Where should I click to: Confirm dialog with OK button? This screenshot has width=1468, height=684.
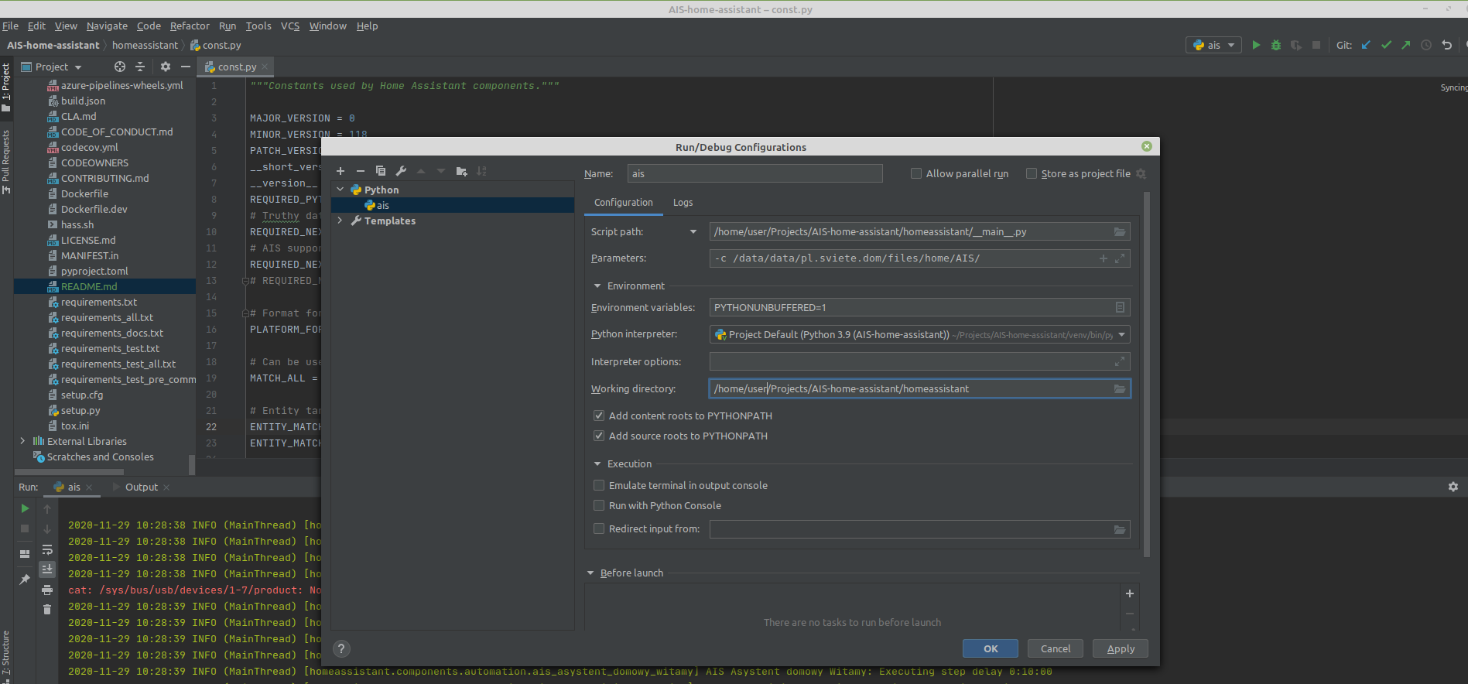[x=991, y=648]
